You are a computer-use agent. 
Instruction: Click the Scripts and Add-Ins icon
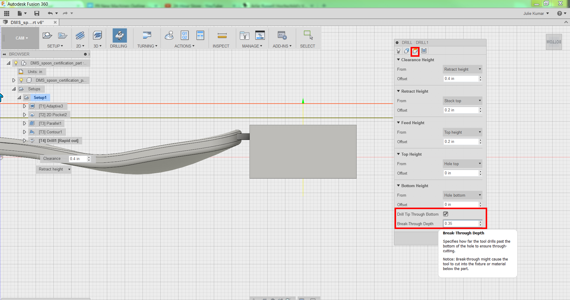tap(282, 36)
